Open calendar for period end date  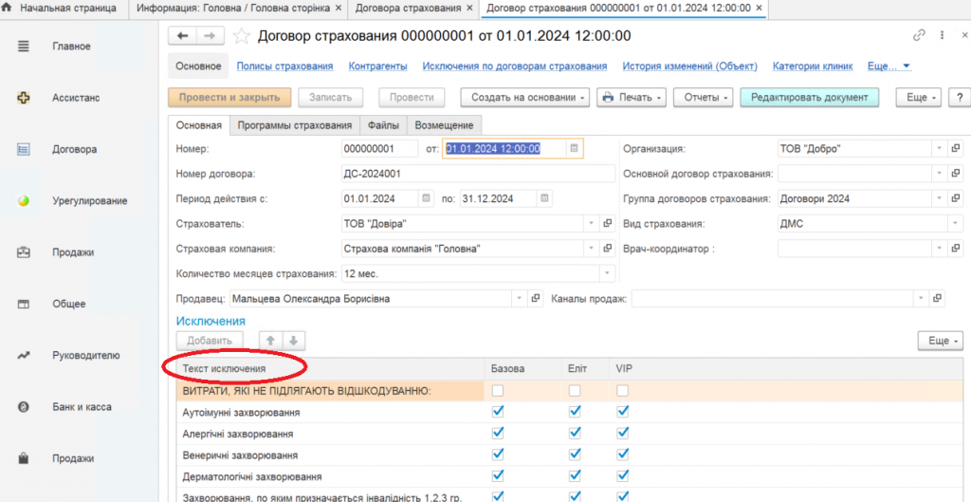(543, 199)
